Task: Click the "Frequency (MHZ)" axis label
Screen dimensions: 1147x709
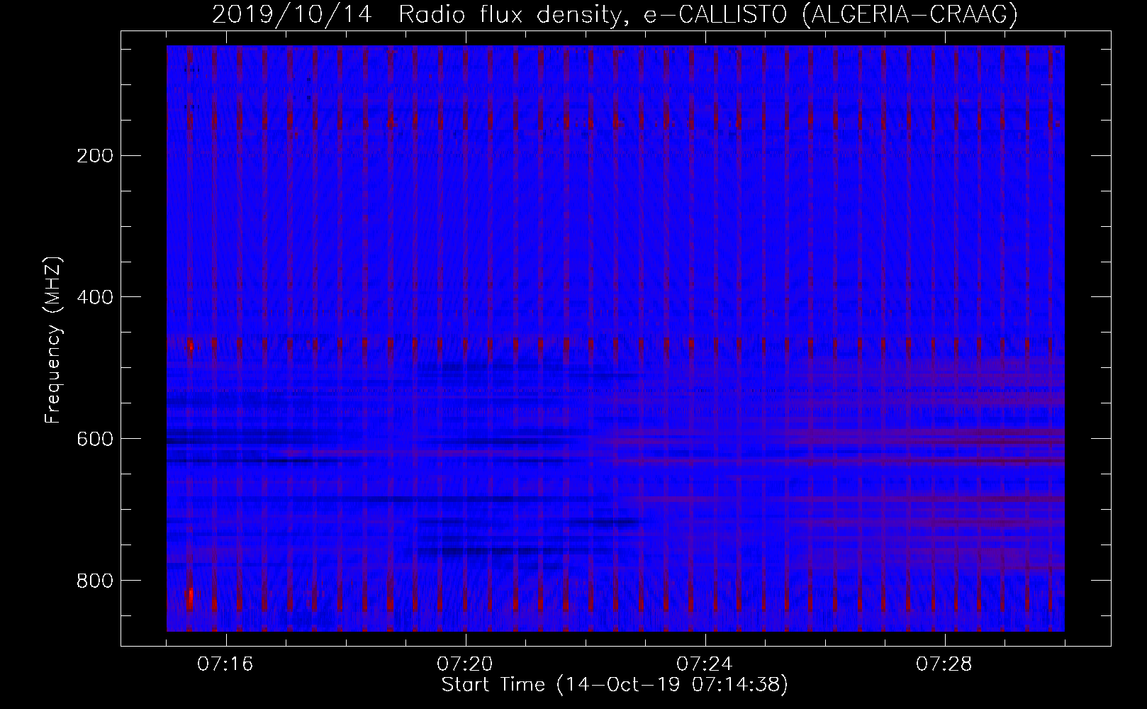Action: [53, 340]
